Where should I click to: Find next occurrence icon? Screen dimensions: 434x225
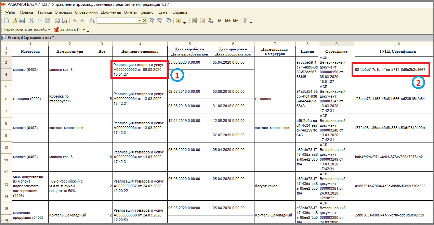click(152, 21)
